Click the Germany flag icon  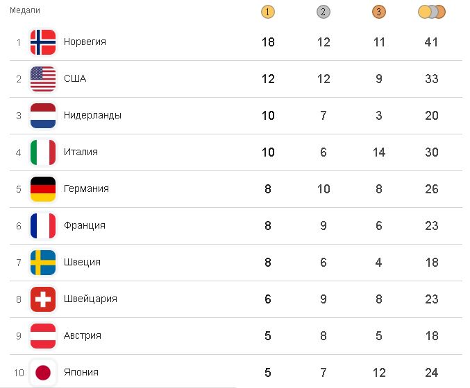(x=42, y=189)
